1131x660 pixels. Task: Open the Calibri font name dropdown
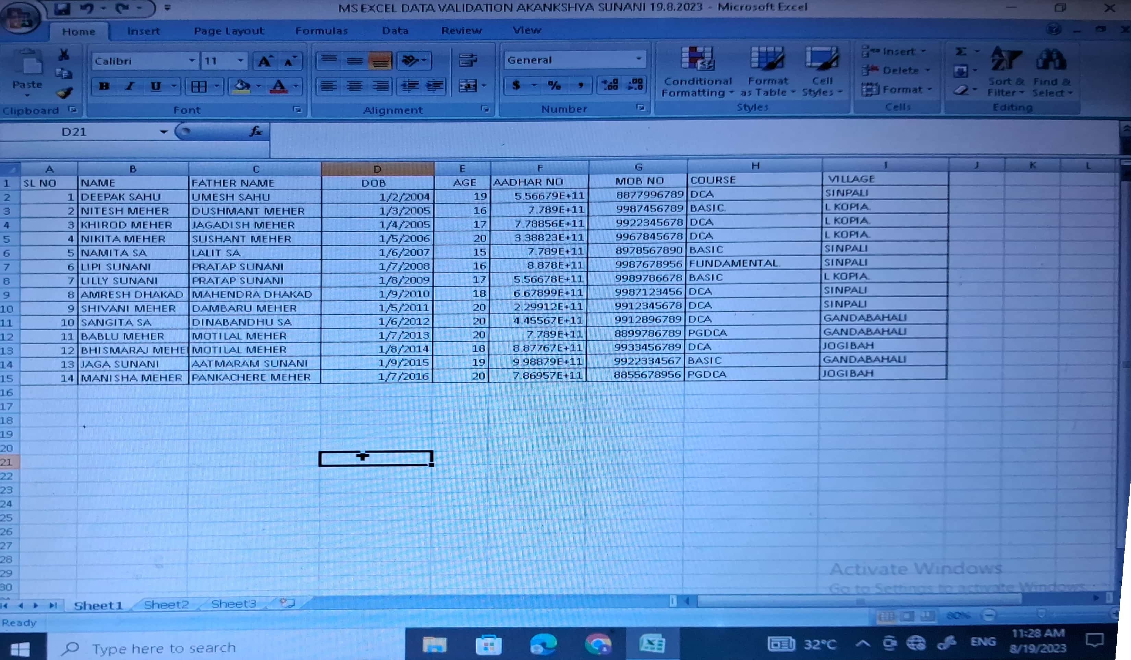coord(192,61)
